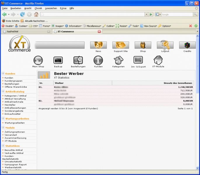Go forward with the grey arrow
The image size is (200, 175).
[13, 14]
